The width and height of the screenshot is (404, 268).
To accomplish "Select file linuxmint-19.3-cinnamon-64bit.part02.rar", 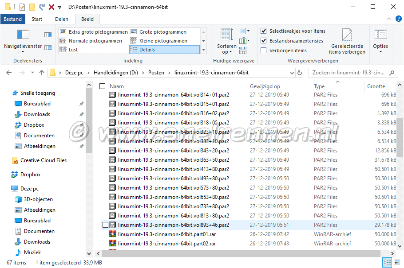I will pyautogui.click(x=167, y=244).
